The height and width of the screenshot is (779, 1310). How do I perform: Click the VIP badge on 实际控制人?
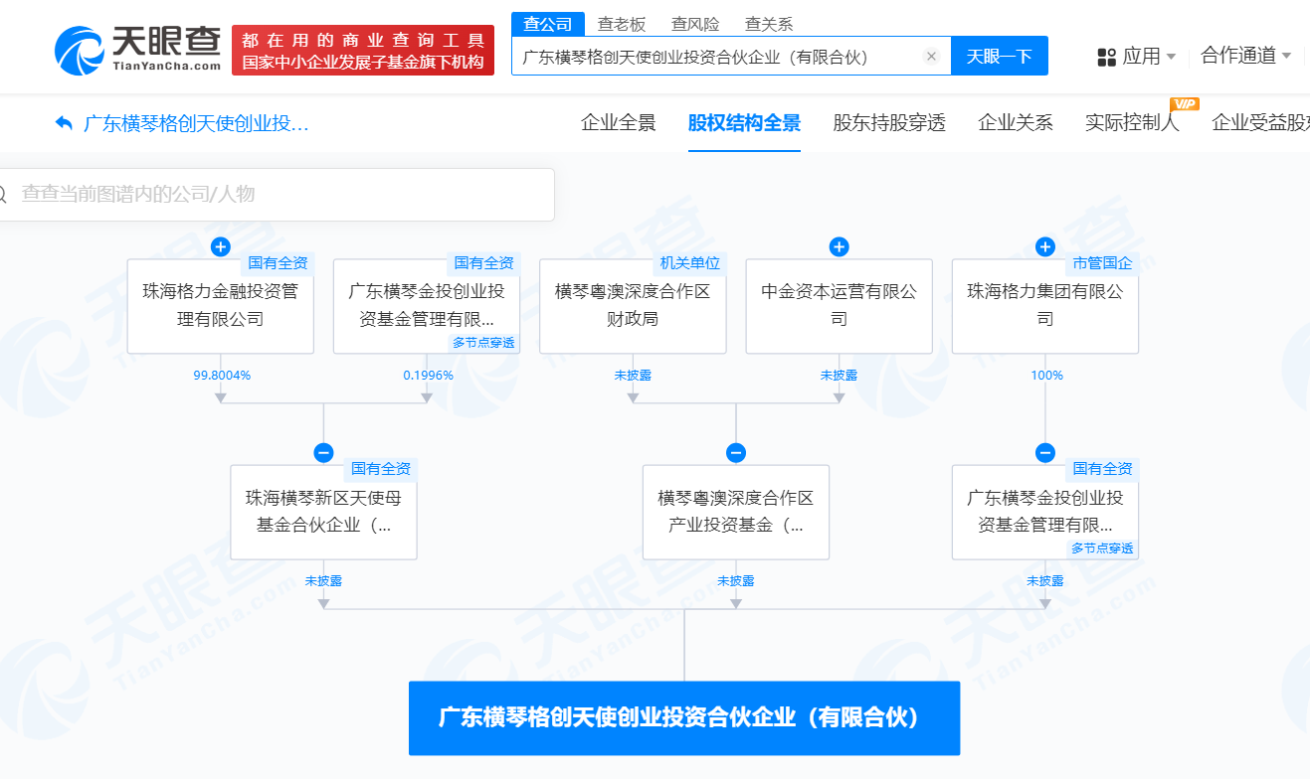(x=1185, y=104)
